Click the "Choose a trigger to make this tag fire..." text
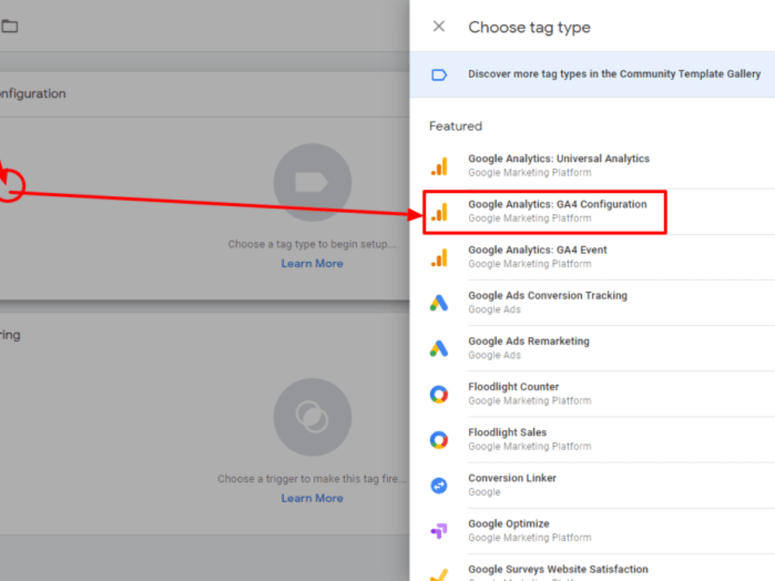This screenshot has width=775, height=581. click(312, 479)
